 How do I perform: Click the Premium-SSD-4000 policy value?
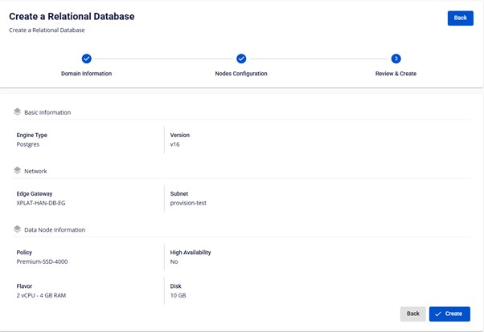click(x=42, y=261)
